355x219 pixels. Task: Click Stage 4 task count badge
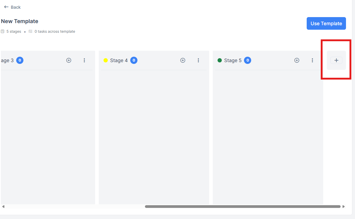point(134,60)
